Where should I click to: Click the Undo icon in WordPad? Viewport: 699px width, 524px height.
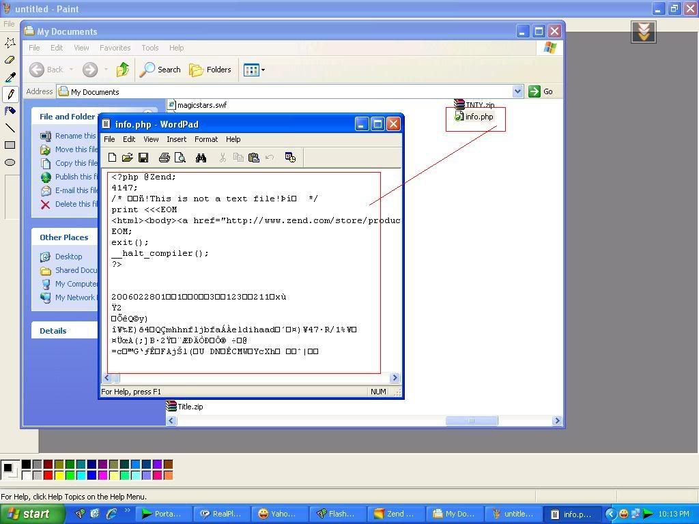(269, 158)
